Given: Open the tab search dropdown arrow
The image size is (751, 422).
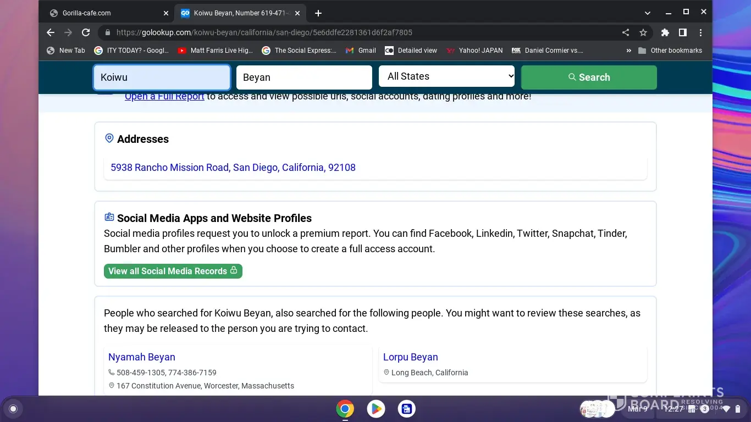Looking at the screenshot, I should coord(648,13).
